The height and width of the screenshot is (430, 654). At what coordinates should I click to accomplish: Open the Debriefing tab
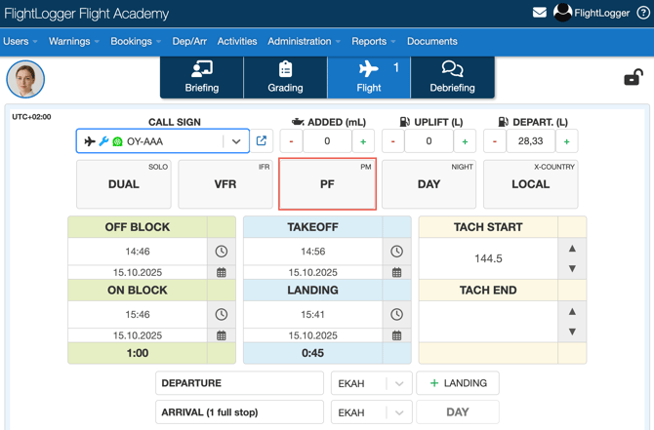(x=452, y=77)
